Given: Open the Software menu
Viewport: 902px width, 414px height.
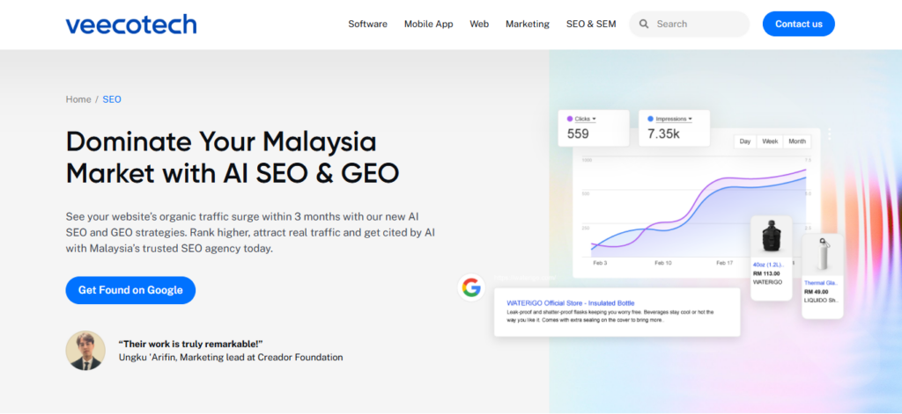Looking at the screenshot, I should [367, 24].
